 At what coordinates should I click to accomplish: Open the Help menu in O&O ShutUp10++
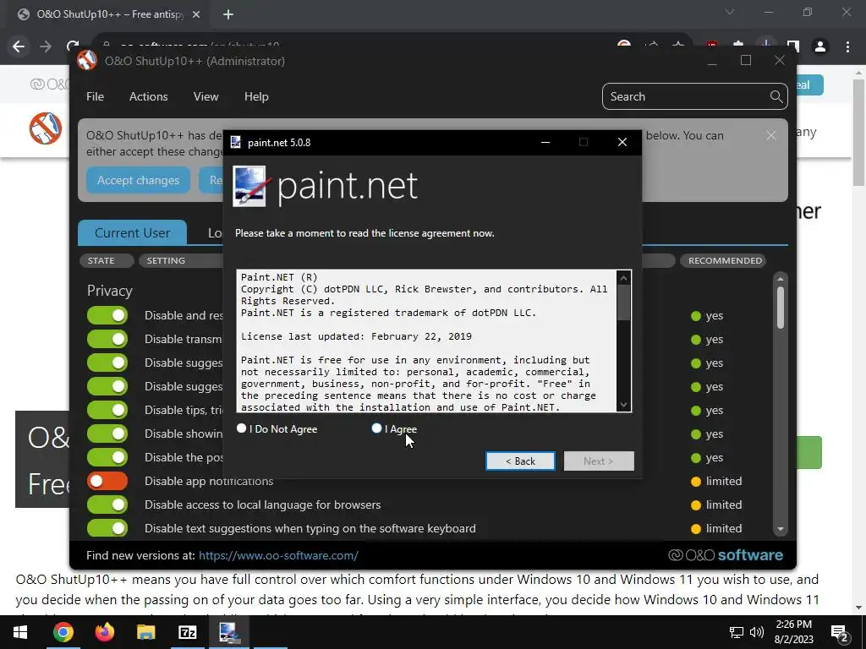pos(256,96)
